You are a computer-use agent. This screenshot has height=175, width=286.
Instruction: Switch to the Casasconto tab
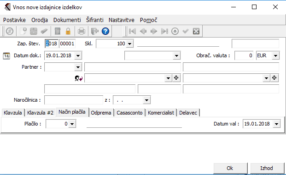click(x=129, y=113)
